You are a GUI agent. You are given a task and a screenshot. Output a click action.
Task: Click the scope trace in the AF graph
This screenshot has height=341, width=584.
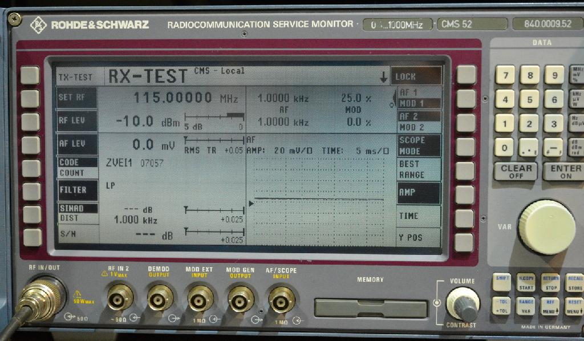click(319, 199)
